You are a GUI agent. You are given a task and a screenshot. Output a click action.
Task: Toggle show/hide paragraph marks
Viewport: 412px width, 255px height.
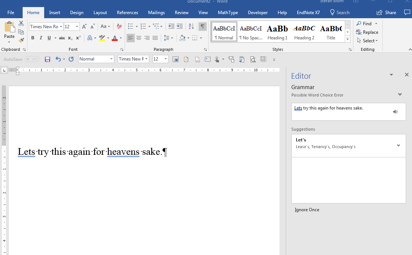point(202,26)
